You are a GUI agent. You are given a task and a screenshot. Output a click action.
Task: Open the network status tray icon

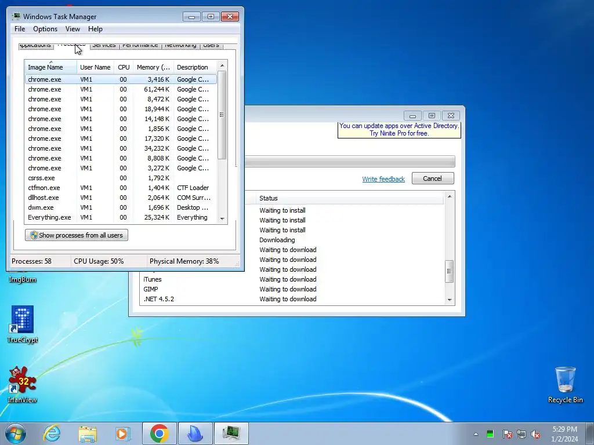521,434
